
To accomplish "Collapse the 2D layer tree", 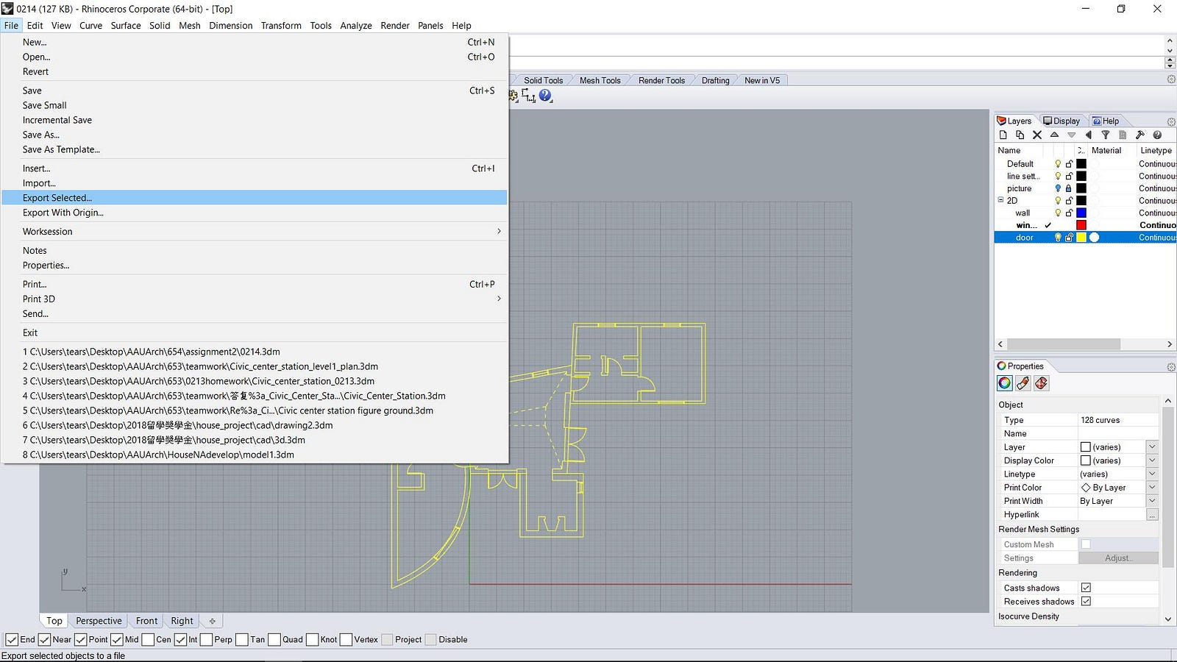I will (x=1000, y=201).
